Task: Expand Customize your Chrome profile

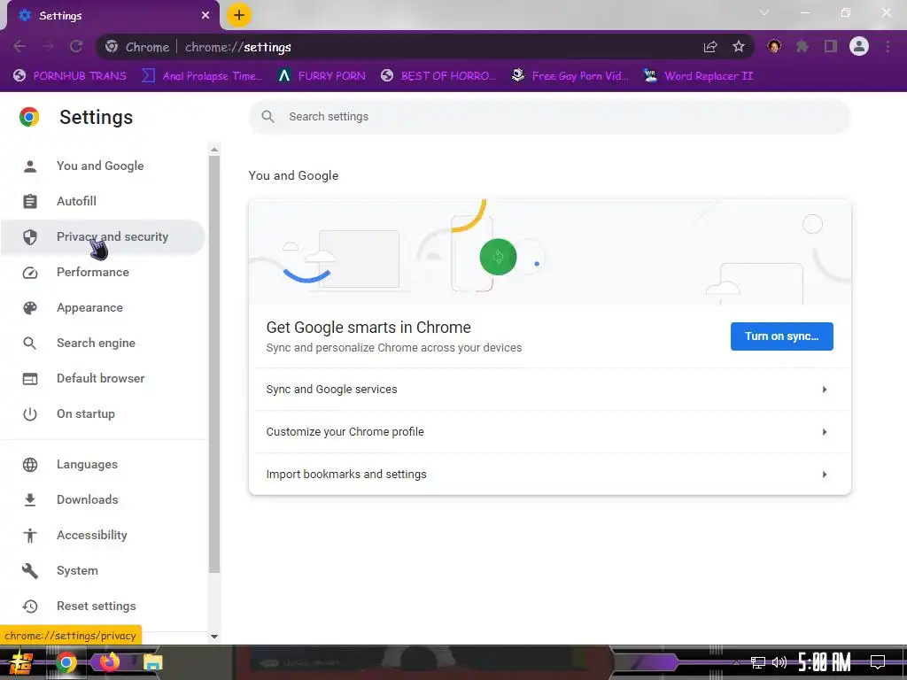Action: (549, 432)
